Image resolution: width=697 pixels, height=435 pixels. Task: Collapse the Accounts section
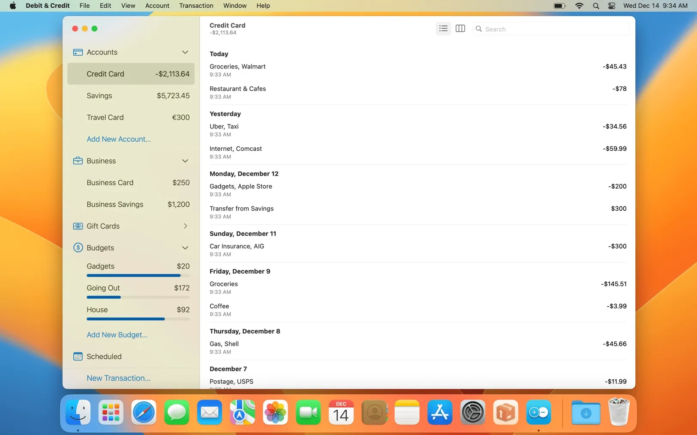[185, 52]
